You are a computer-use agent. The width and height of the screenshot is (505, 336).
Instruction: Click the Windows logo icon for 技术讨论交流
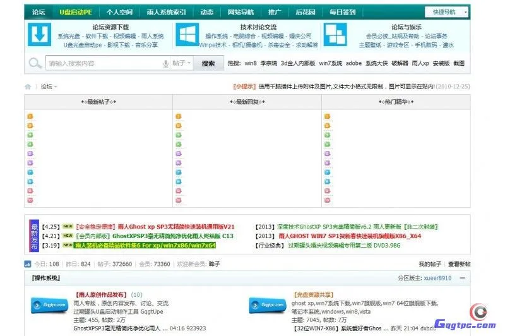(187, 35)
